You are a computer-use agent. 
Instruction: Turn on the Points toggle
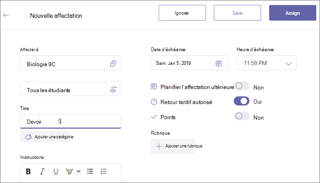[242, 116]
